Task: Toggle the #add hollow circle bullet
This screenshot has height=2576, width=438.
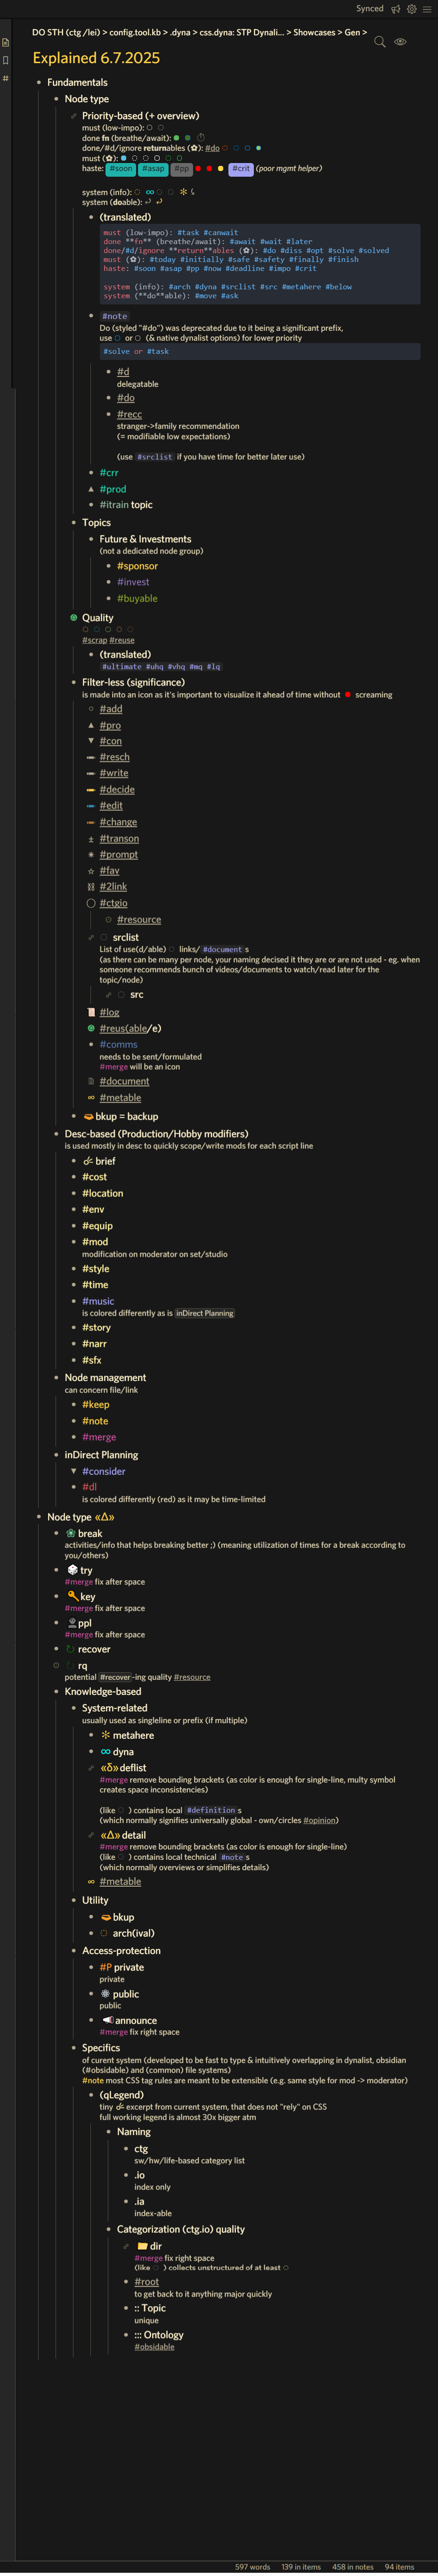Action: [x=91, y=709]
